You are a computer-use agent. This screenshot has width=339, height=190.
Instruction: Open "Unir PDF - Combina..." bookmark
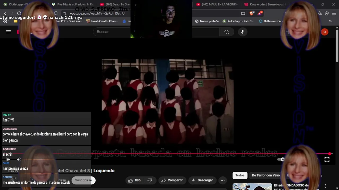click(x=69, y=21)
